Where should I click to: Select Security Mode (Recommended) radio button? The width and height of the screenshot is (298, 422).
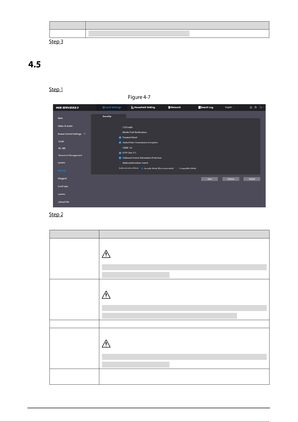[142, 168]
